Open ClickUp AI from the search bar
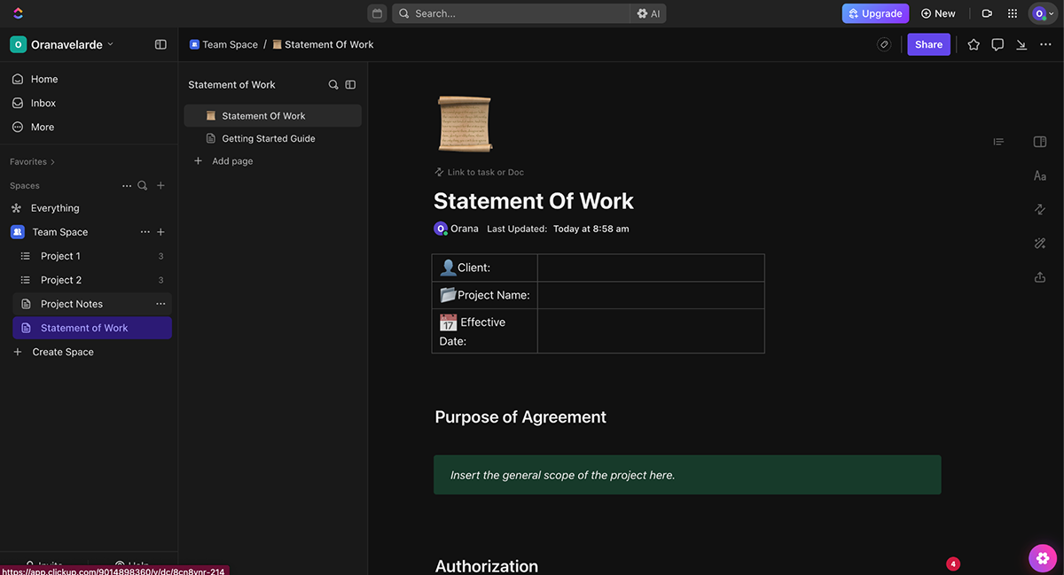The image size is (1064, 575). point(652,12)
